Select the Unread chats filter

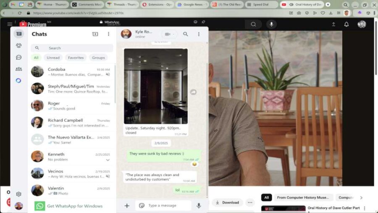pyautogui.click(x=53, y=58)
